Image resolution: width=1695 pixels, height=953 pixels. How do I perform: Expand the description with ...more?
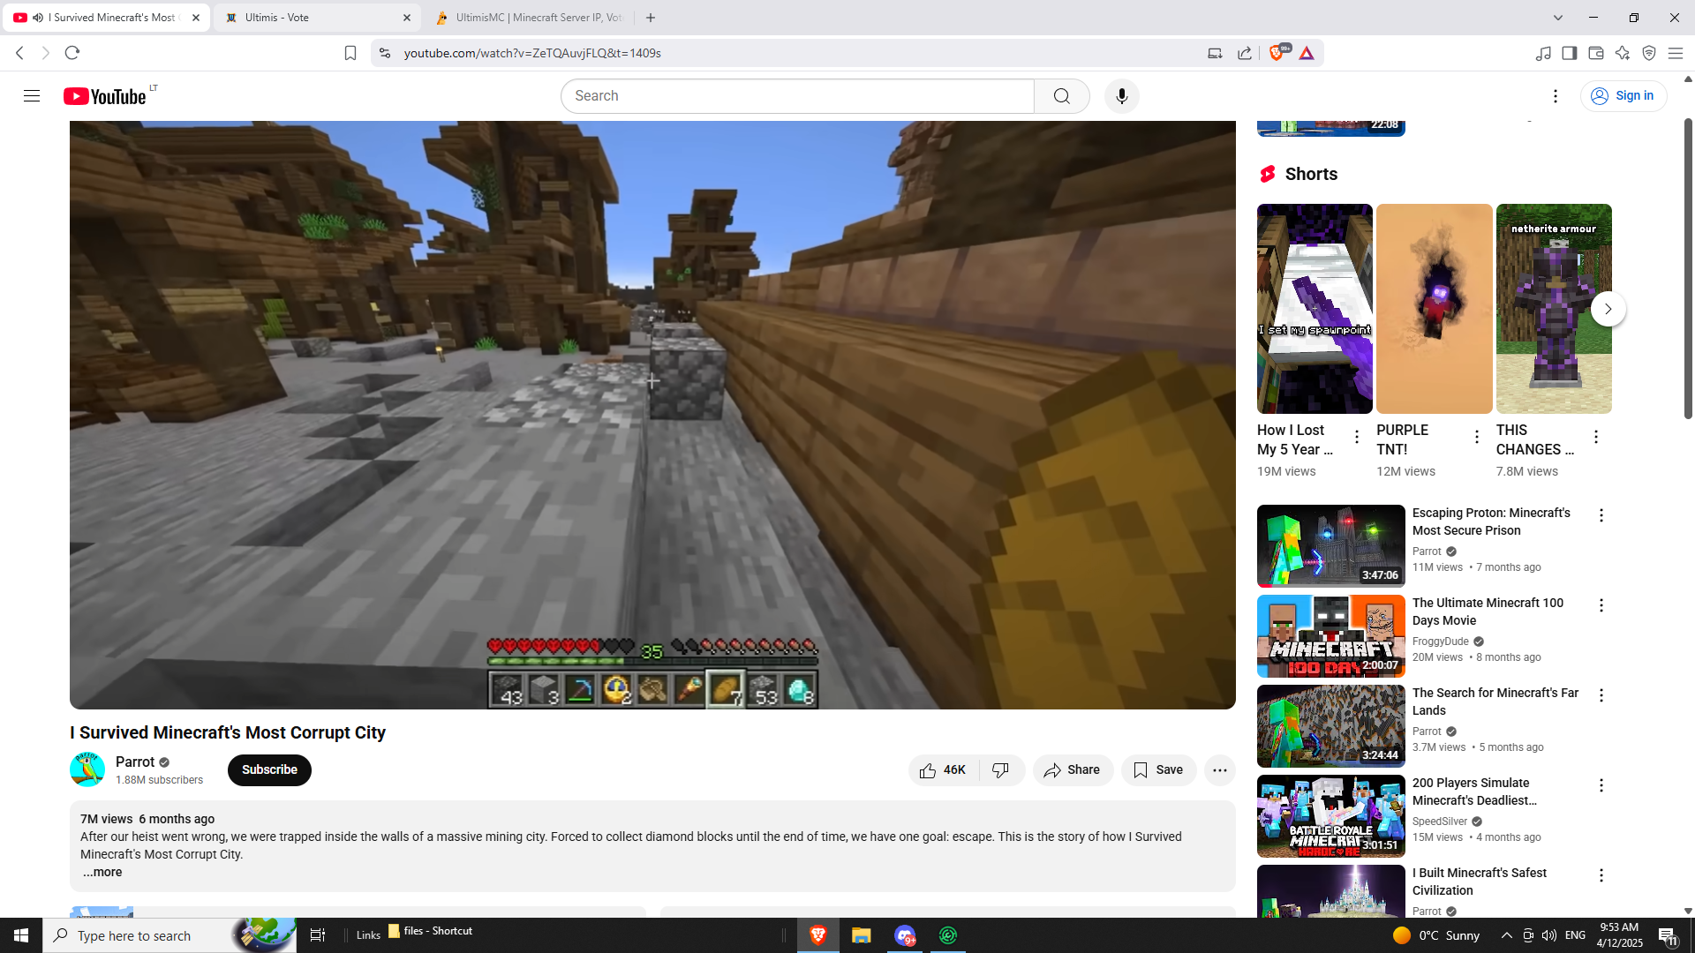click(x=102, y=872)
